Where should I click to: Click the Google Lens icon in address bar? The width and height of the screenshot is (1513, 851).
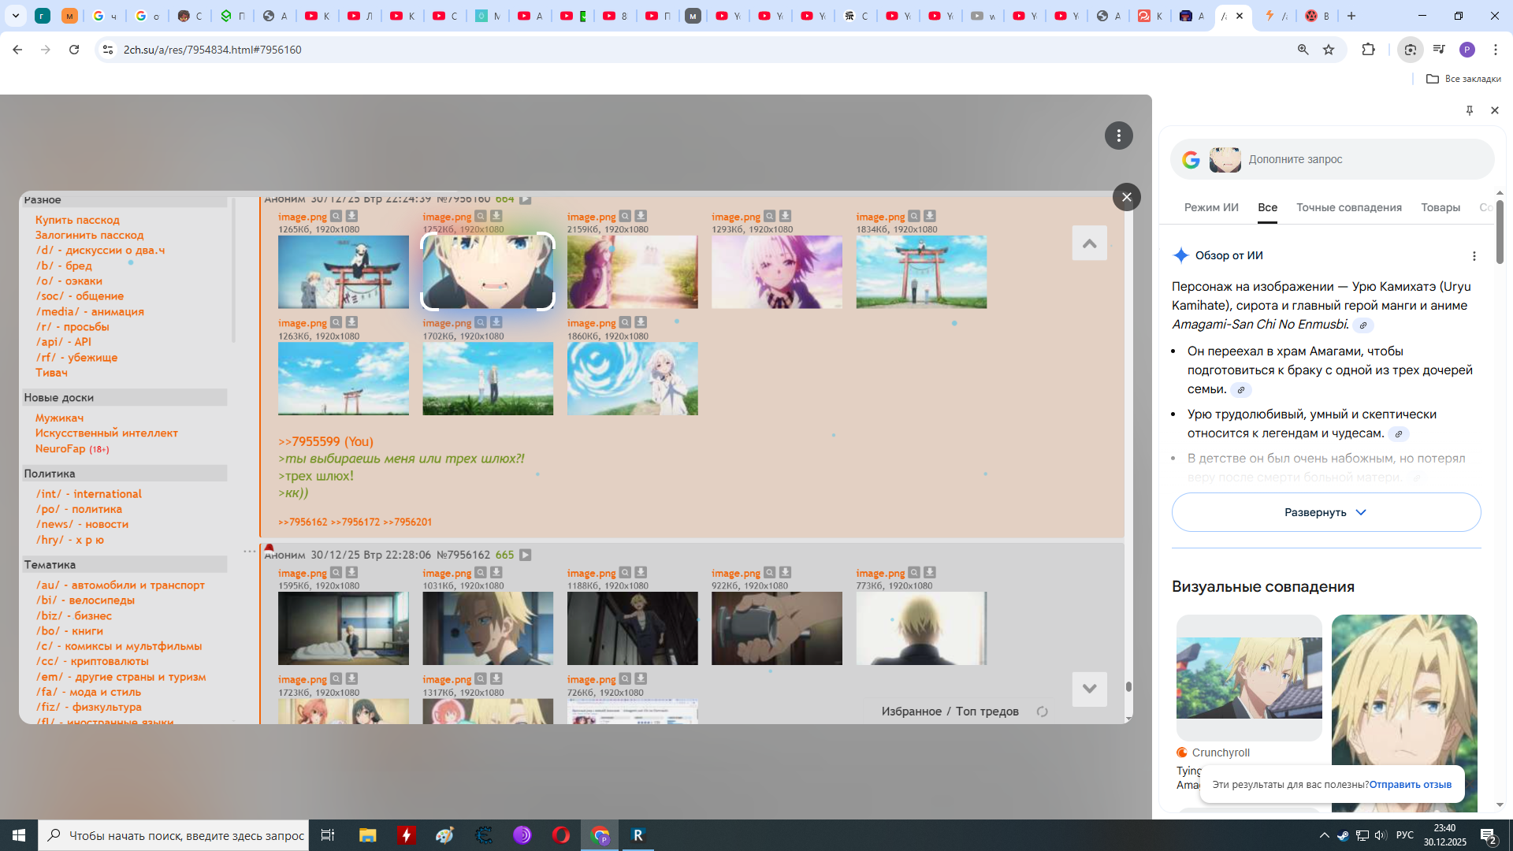[1410, 50]
